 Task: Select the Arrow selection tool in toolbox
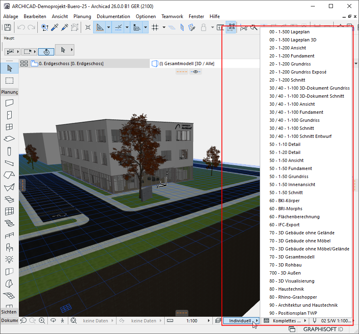coord(10,68)
